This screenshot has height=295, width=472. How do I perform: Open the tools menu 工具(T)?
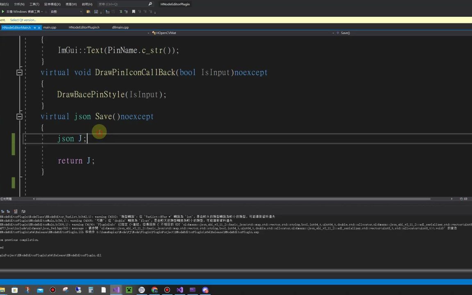coord(34,4)
